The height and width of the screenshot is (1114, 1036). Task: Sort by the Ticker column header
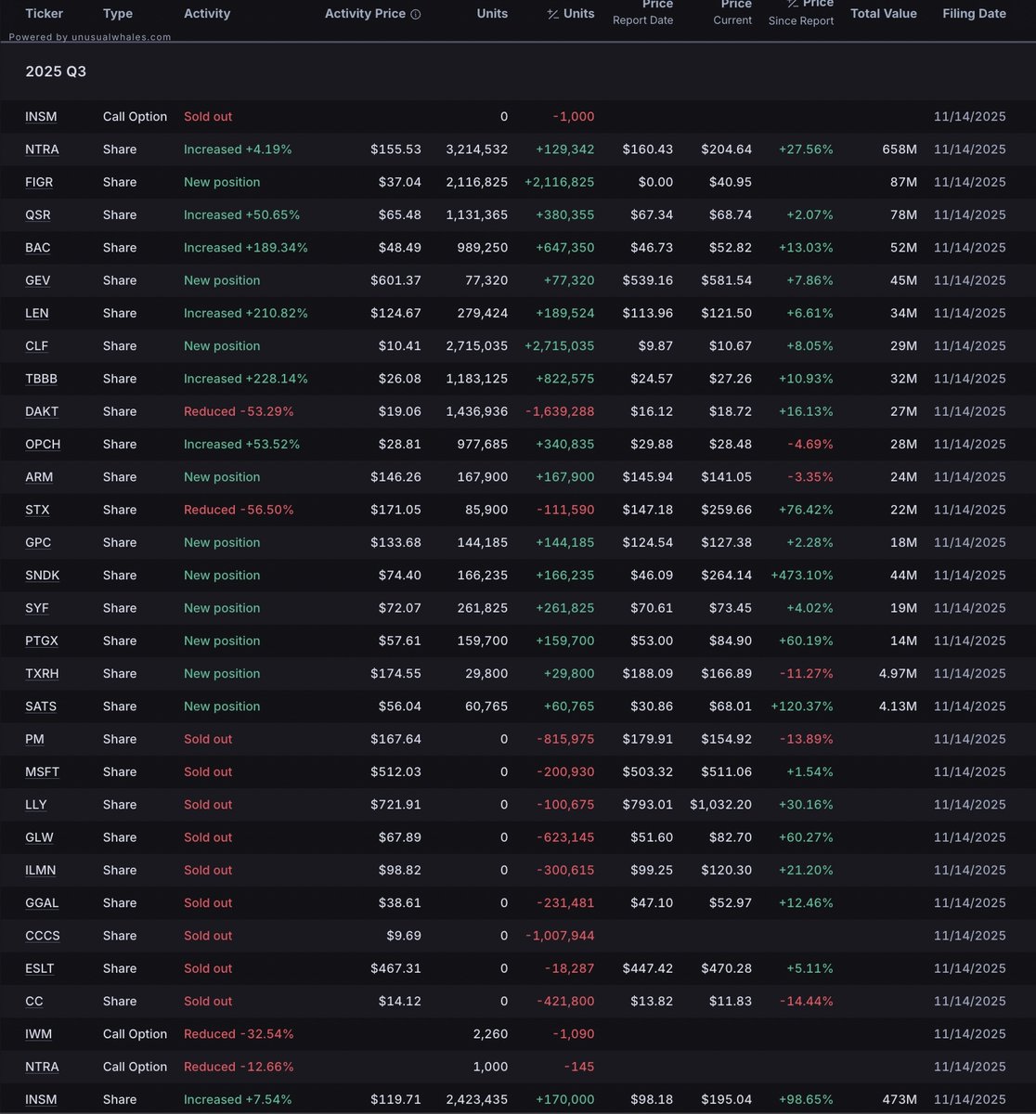click(x=45, y=14)
